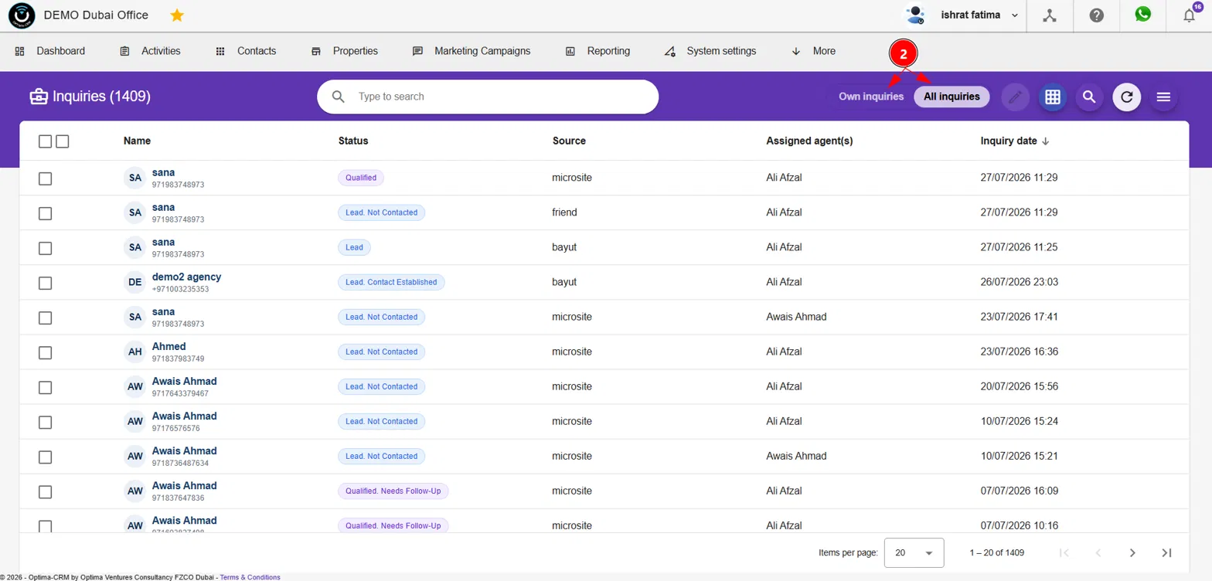Focus the Type to search field
The width and height of the screenshot is (1212, 581).
[488, 97]
